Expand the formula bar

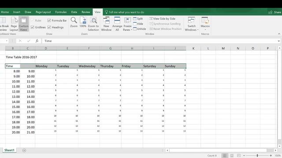(x=279, y=41)
